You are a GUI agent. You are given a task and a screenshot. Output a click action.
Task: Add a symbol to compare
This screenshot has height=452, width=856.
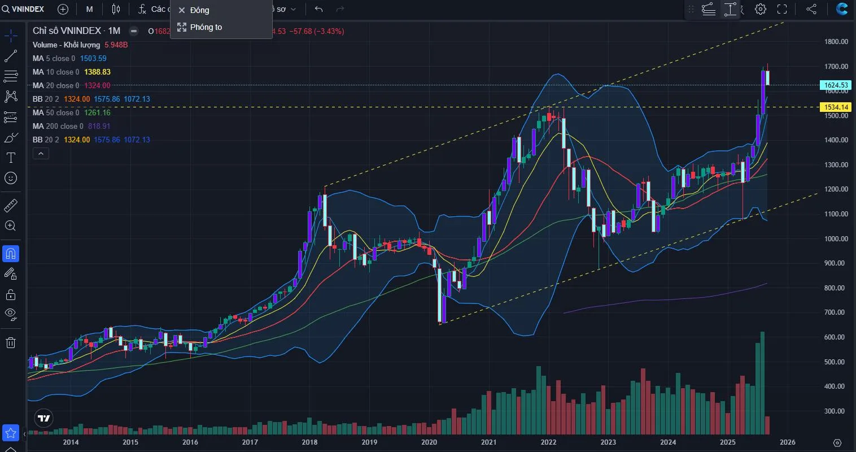click(63, 9)
